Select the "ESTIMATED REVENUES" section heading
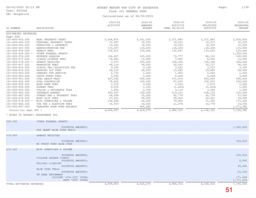 22,34
